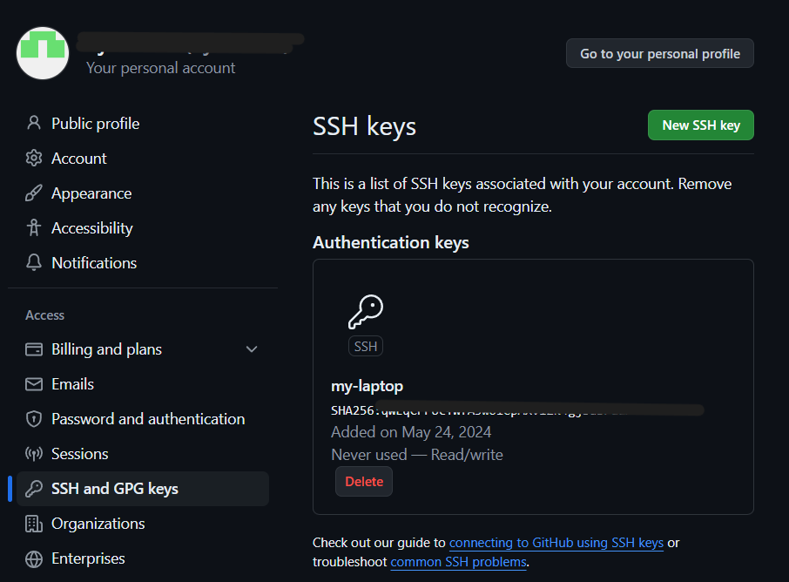The image size is (789, 582).
Task: Select SSH and GPG keys in sidebar
Action: [x=115, y=488]
